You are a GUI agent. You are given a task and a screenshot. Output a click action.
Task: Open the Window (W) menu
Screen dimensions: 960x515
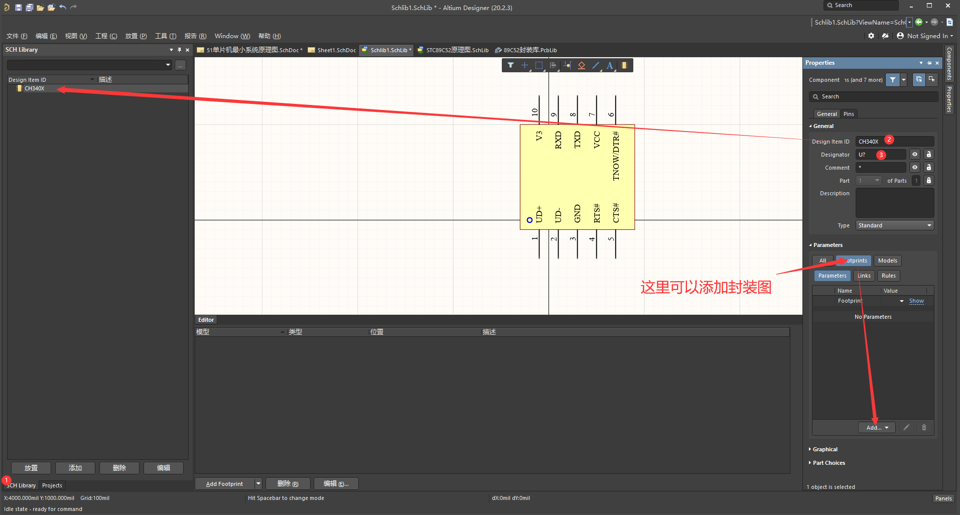(232, 36)
